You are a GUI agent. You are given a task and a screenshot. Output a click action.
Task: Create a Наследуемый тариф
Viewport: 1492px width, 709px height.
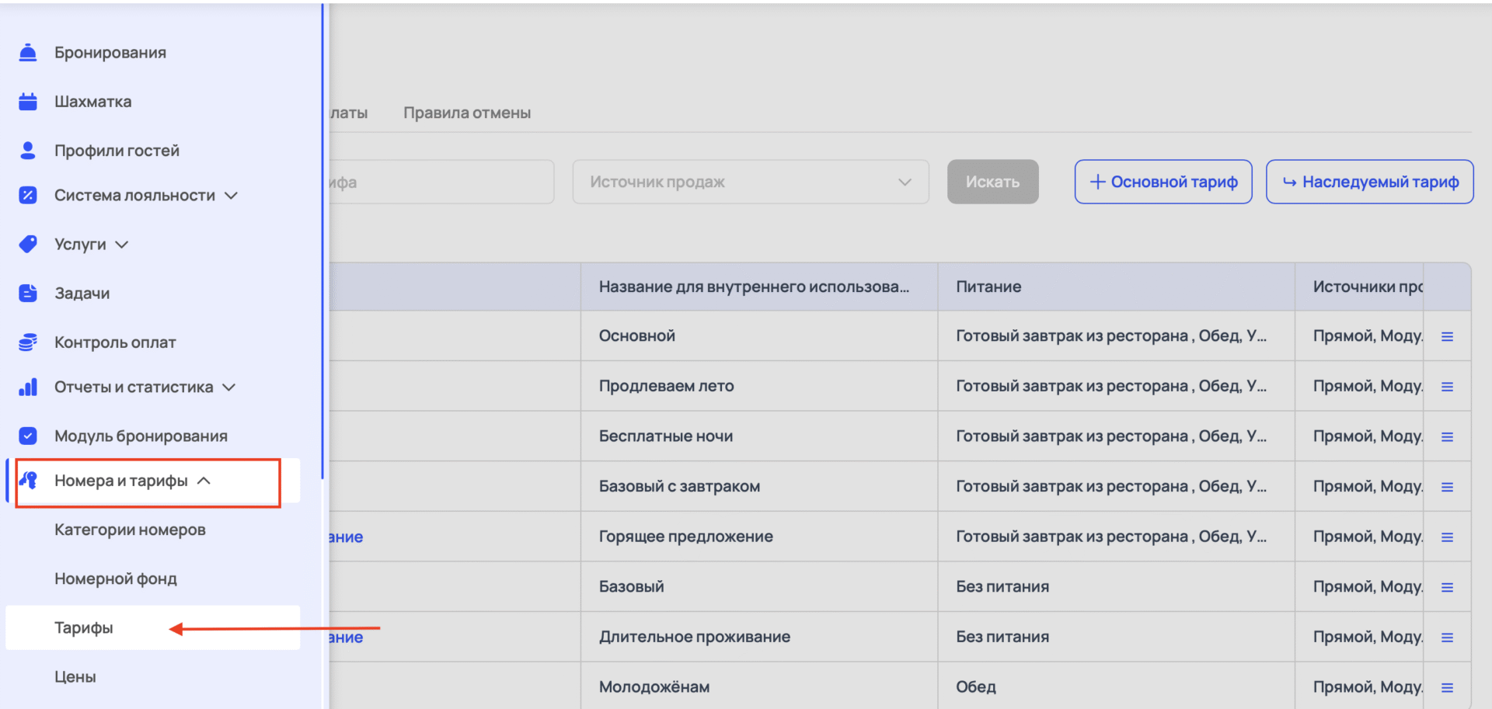(1369, 182)
